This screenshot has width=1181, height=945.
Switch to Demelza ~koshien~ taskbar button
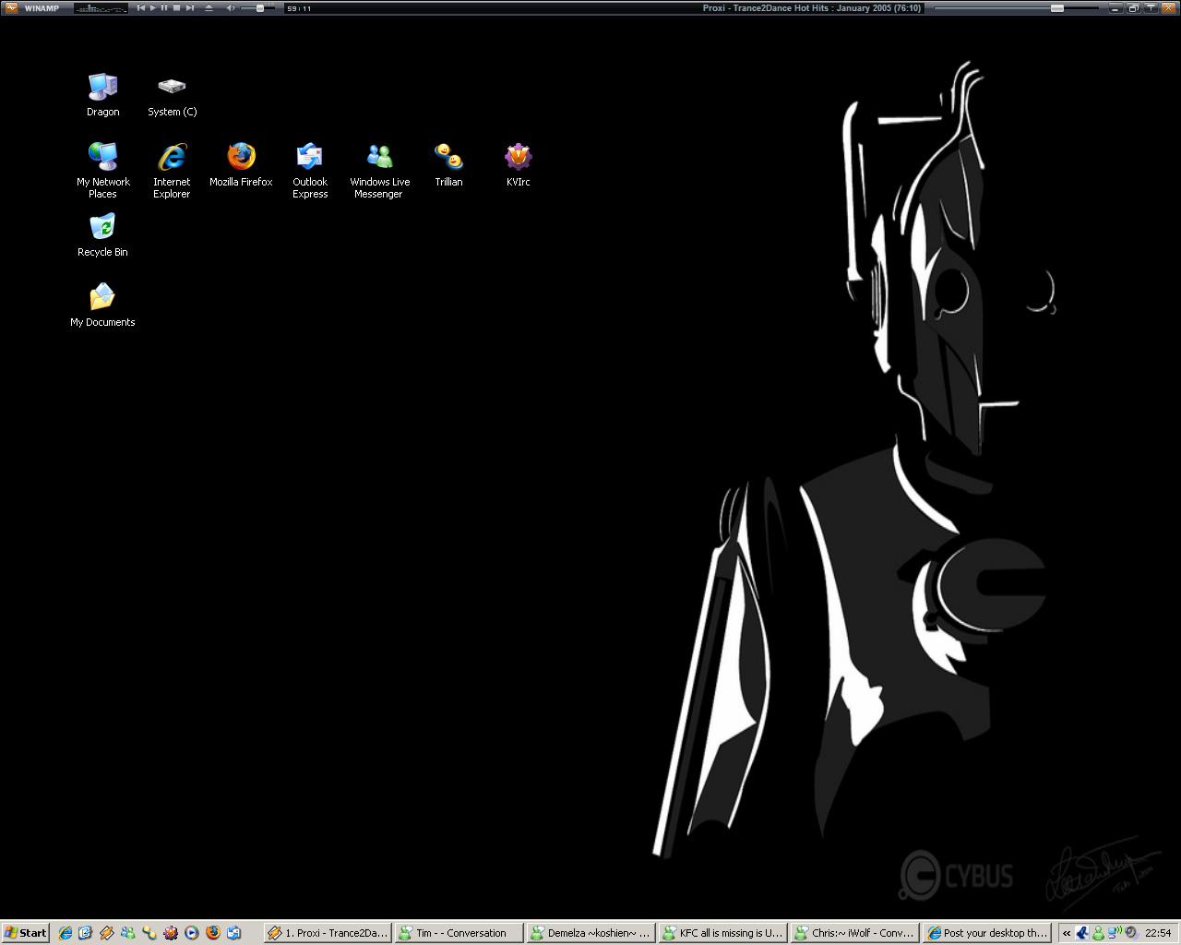[x=590, y=933]
